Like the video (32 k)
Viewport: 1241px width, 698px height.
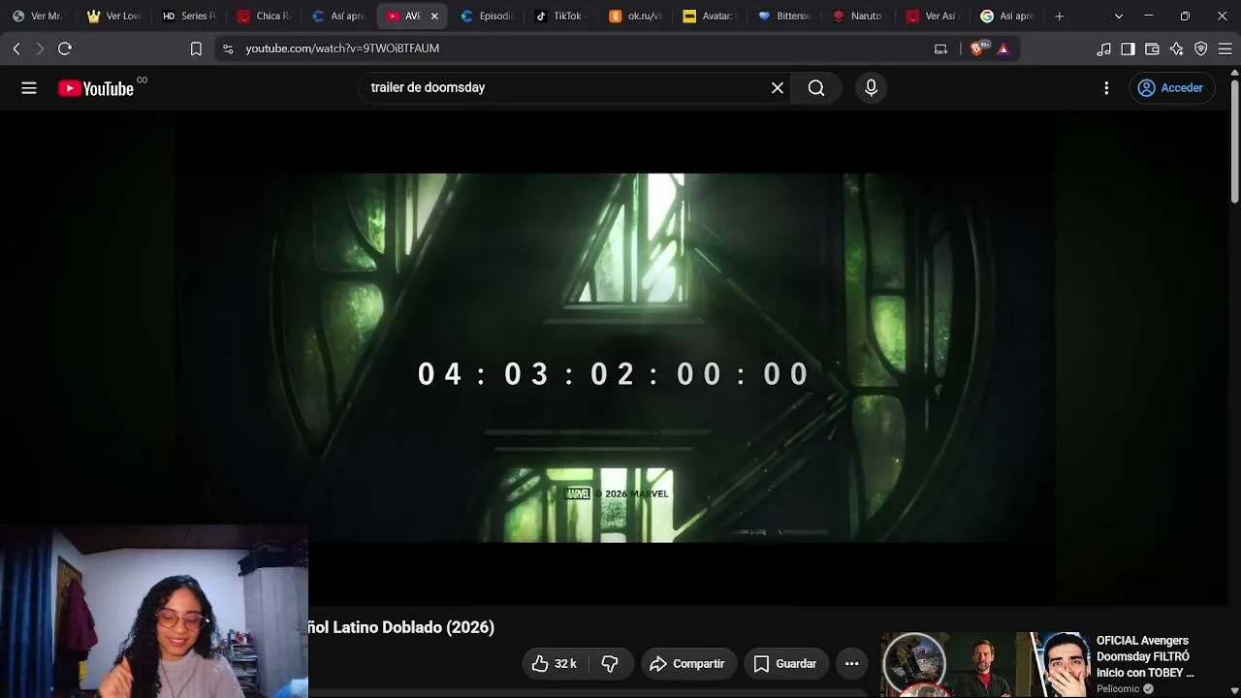tap(554, 664)
